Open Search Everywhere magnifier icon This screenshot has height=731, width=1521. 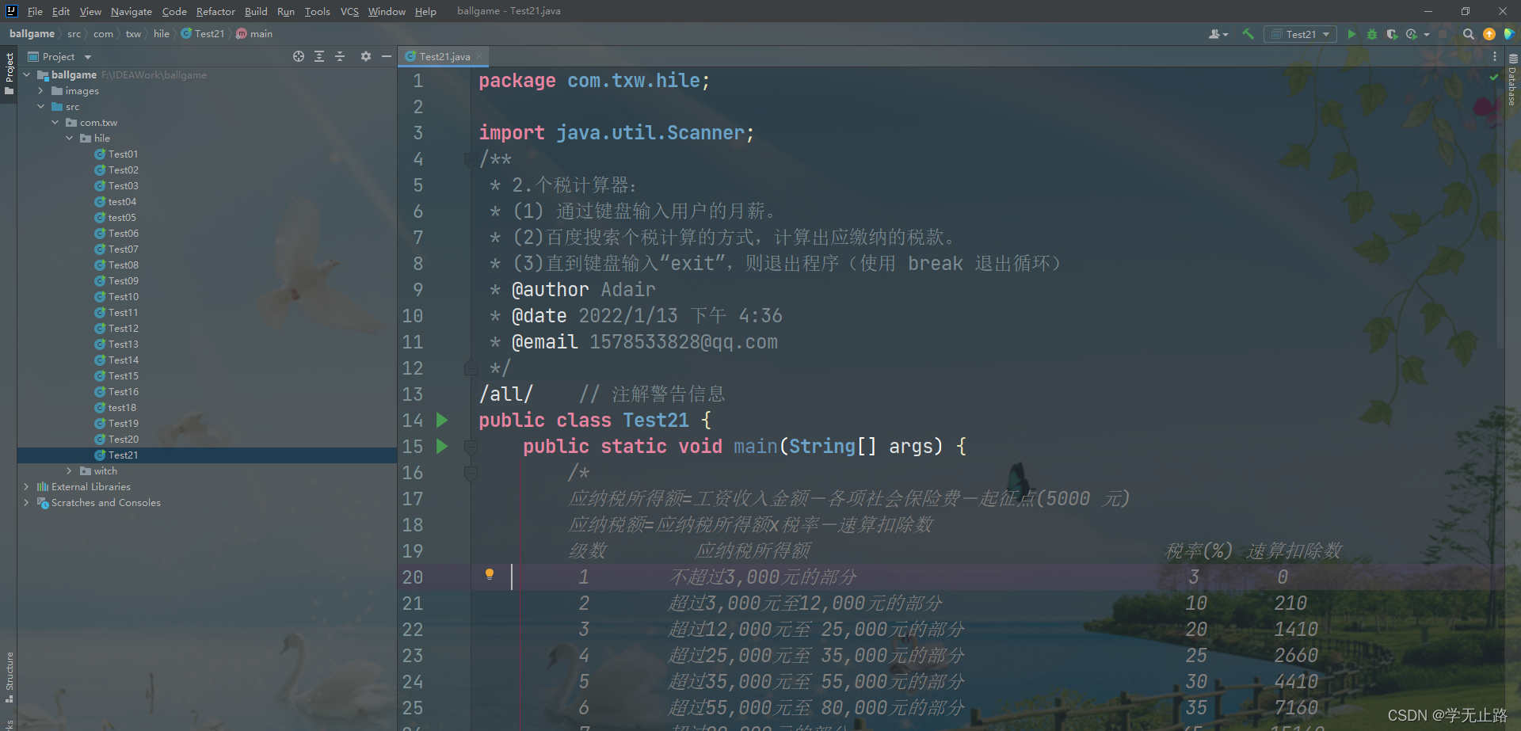1468,34
